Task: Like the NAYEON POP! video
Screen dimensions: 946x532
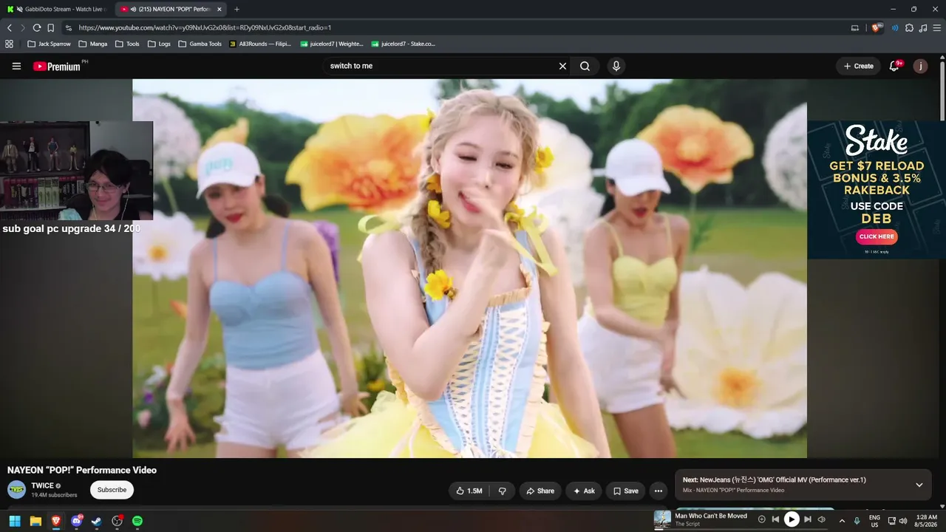Action: (469, 491)
